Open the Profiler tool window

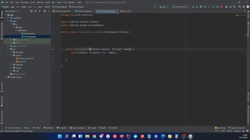113,128
